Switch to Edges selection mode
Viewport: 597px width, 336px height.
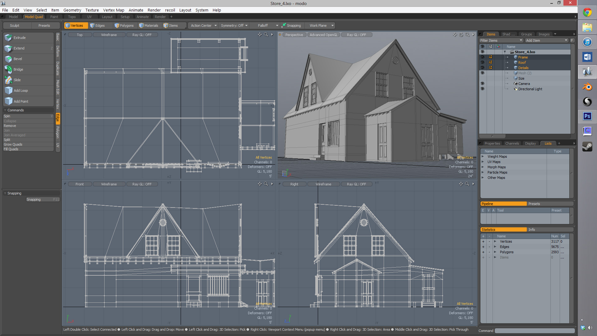pos(98,26)
